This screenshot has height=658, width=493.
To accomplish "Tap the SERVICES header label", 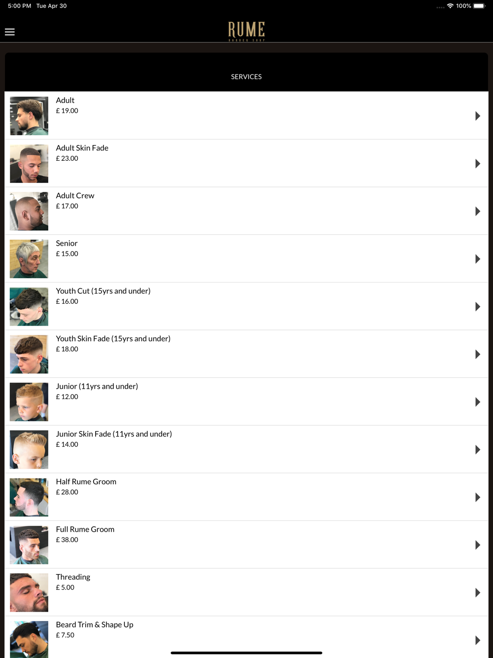I will 246,76.
